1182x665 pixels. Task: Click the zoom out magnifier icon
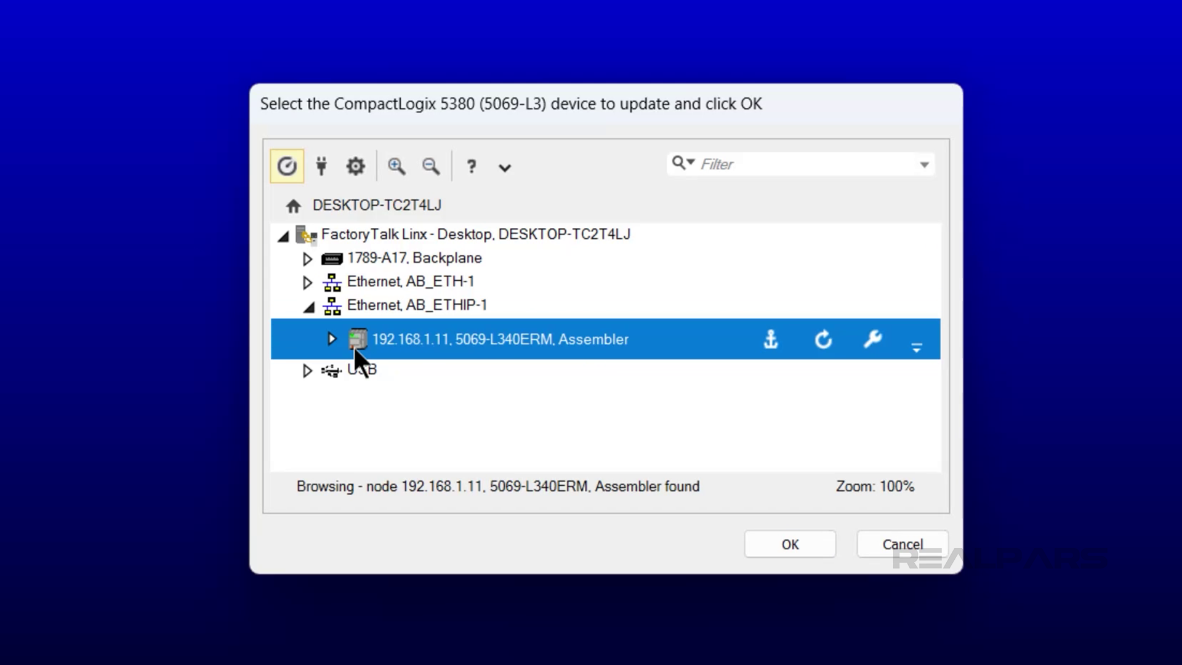coord(431,166)
